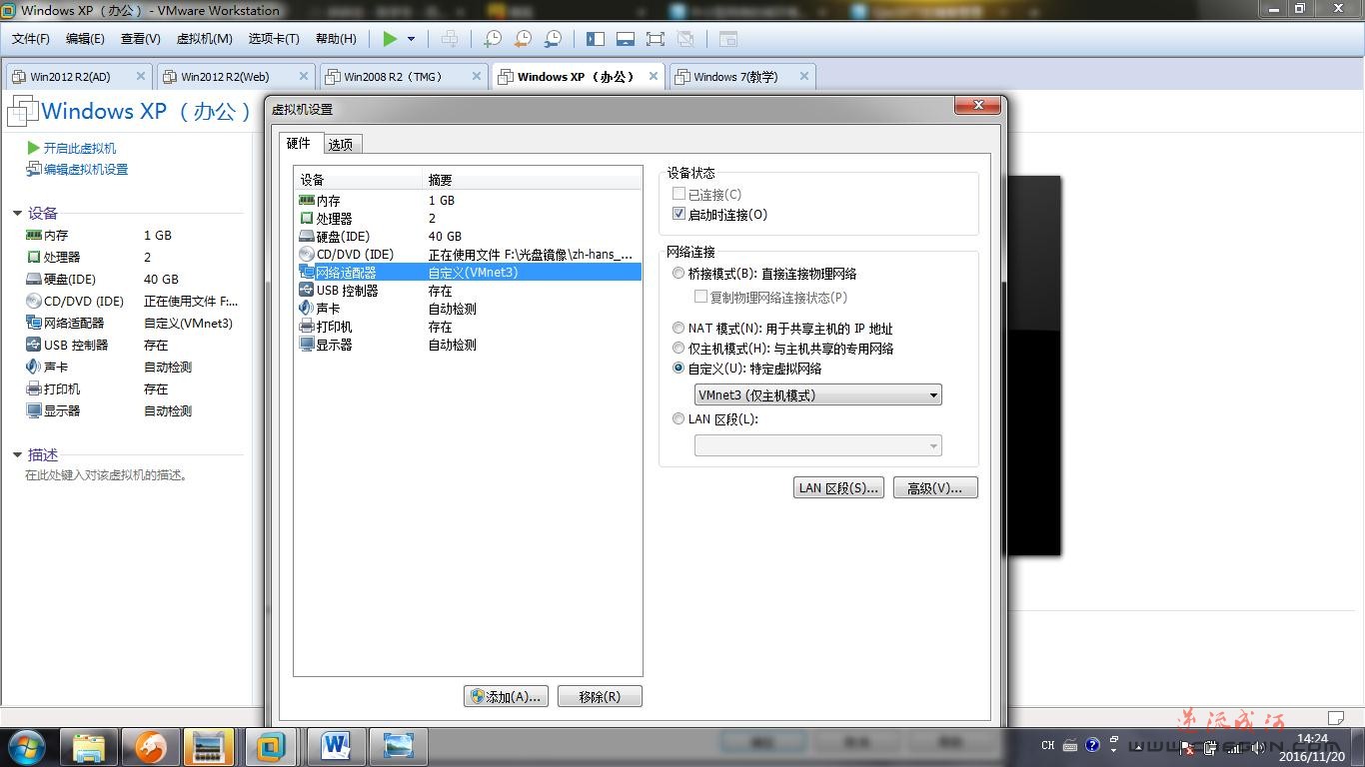Image resolution: width=1365 pixels, height=767 pixels.
Task: Switch to the 硬件 tab in settings dialog
Action: [300, 143]
